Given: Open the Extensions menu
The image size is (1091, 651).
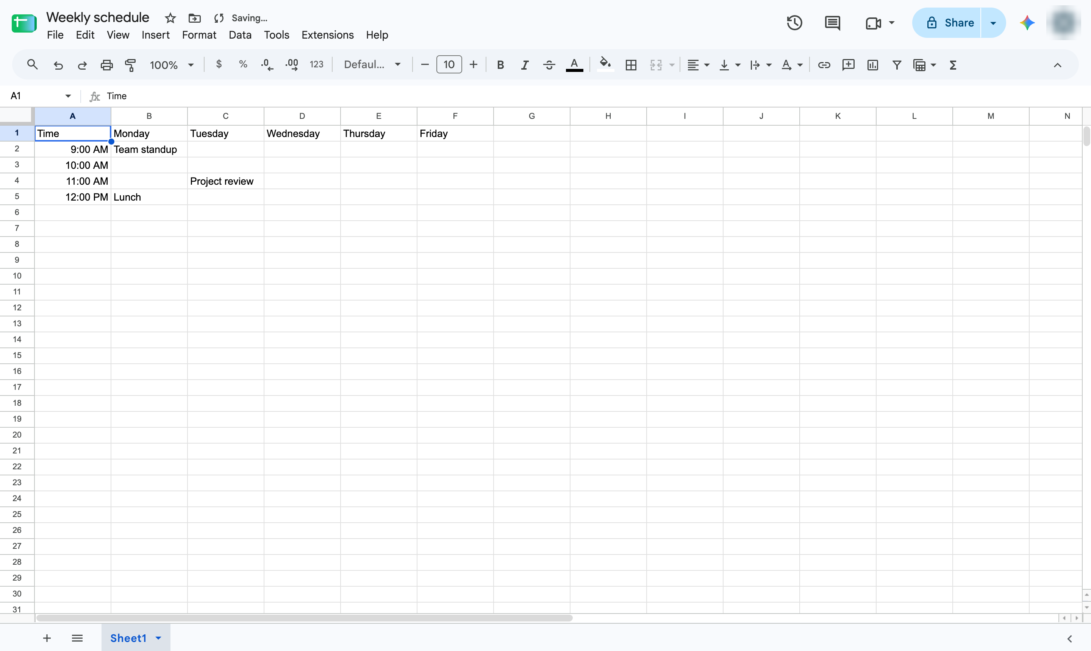Looking at the screenshot, I should click(328, 35).
